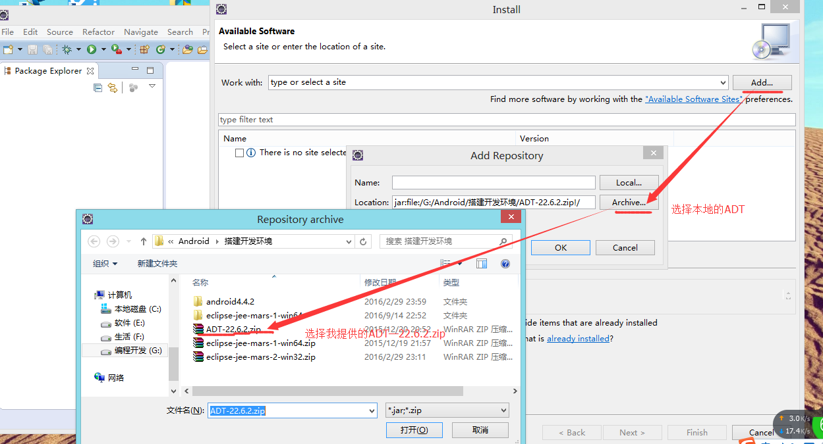Click the Refresh icon beside the address bar
Screen dimensions: 823x444
click(x=363, y=241)
